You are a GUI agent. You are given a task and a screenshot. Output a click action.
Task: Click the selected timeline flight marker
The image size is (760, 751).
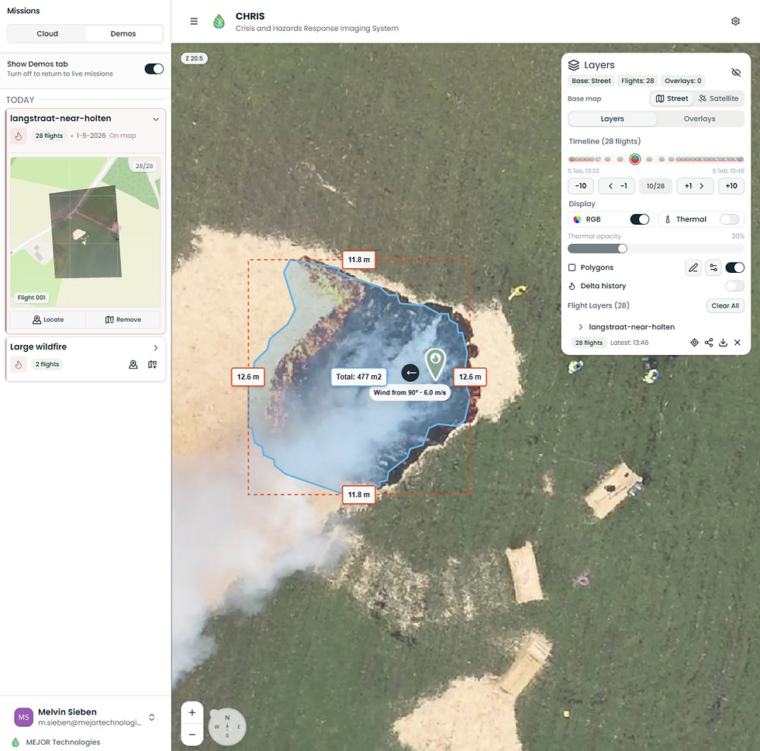tap(635, 159)
